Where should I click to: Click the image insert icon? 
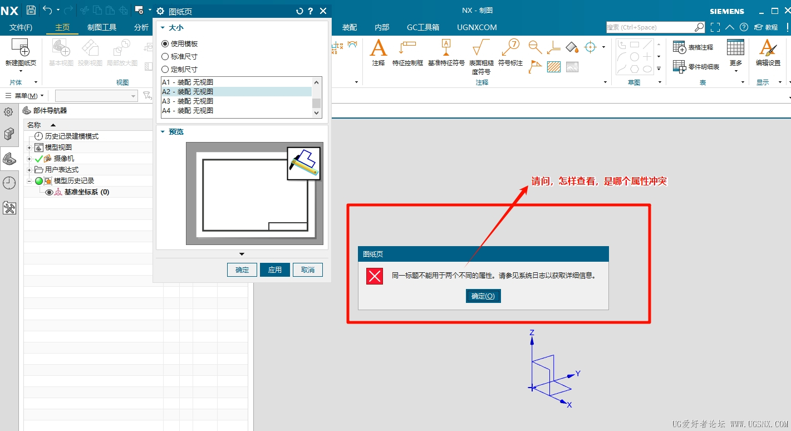coord(572,67)
